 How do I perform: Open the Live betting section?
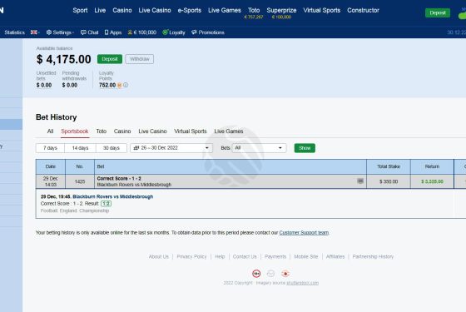point(100,10)
